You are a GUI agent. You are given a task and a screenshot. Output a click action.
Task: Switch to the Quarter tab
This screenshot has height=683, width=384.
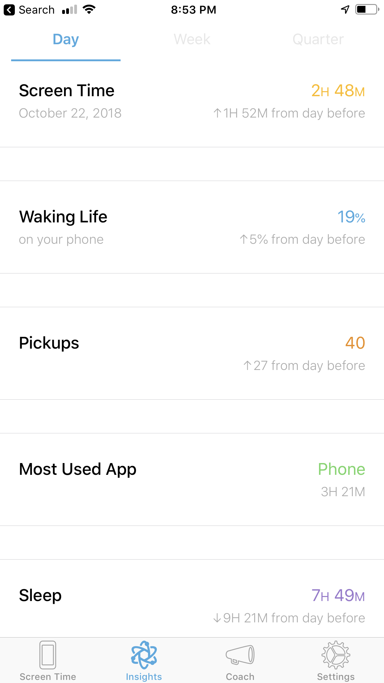pyautogui.click(x=318, y=39)
